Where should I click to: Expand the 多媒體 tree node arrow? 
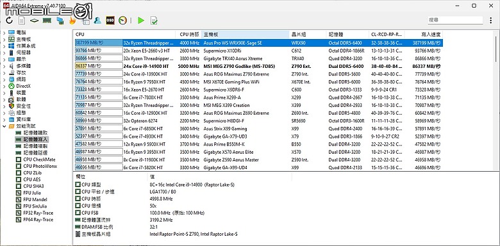pos(4,66)
